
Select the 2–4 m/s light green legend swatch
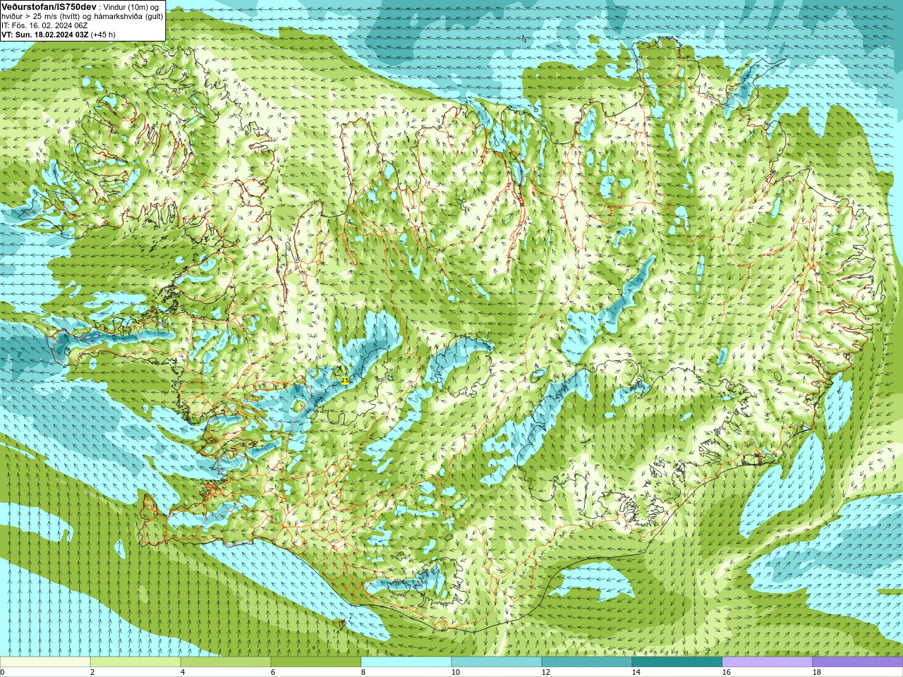(135, 662)
